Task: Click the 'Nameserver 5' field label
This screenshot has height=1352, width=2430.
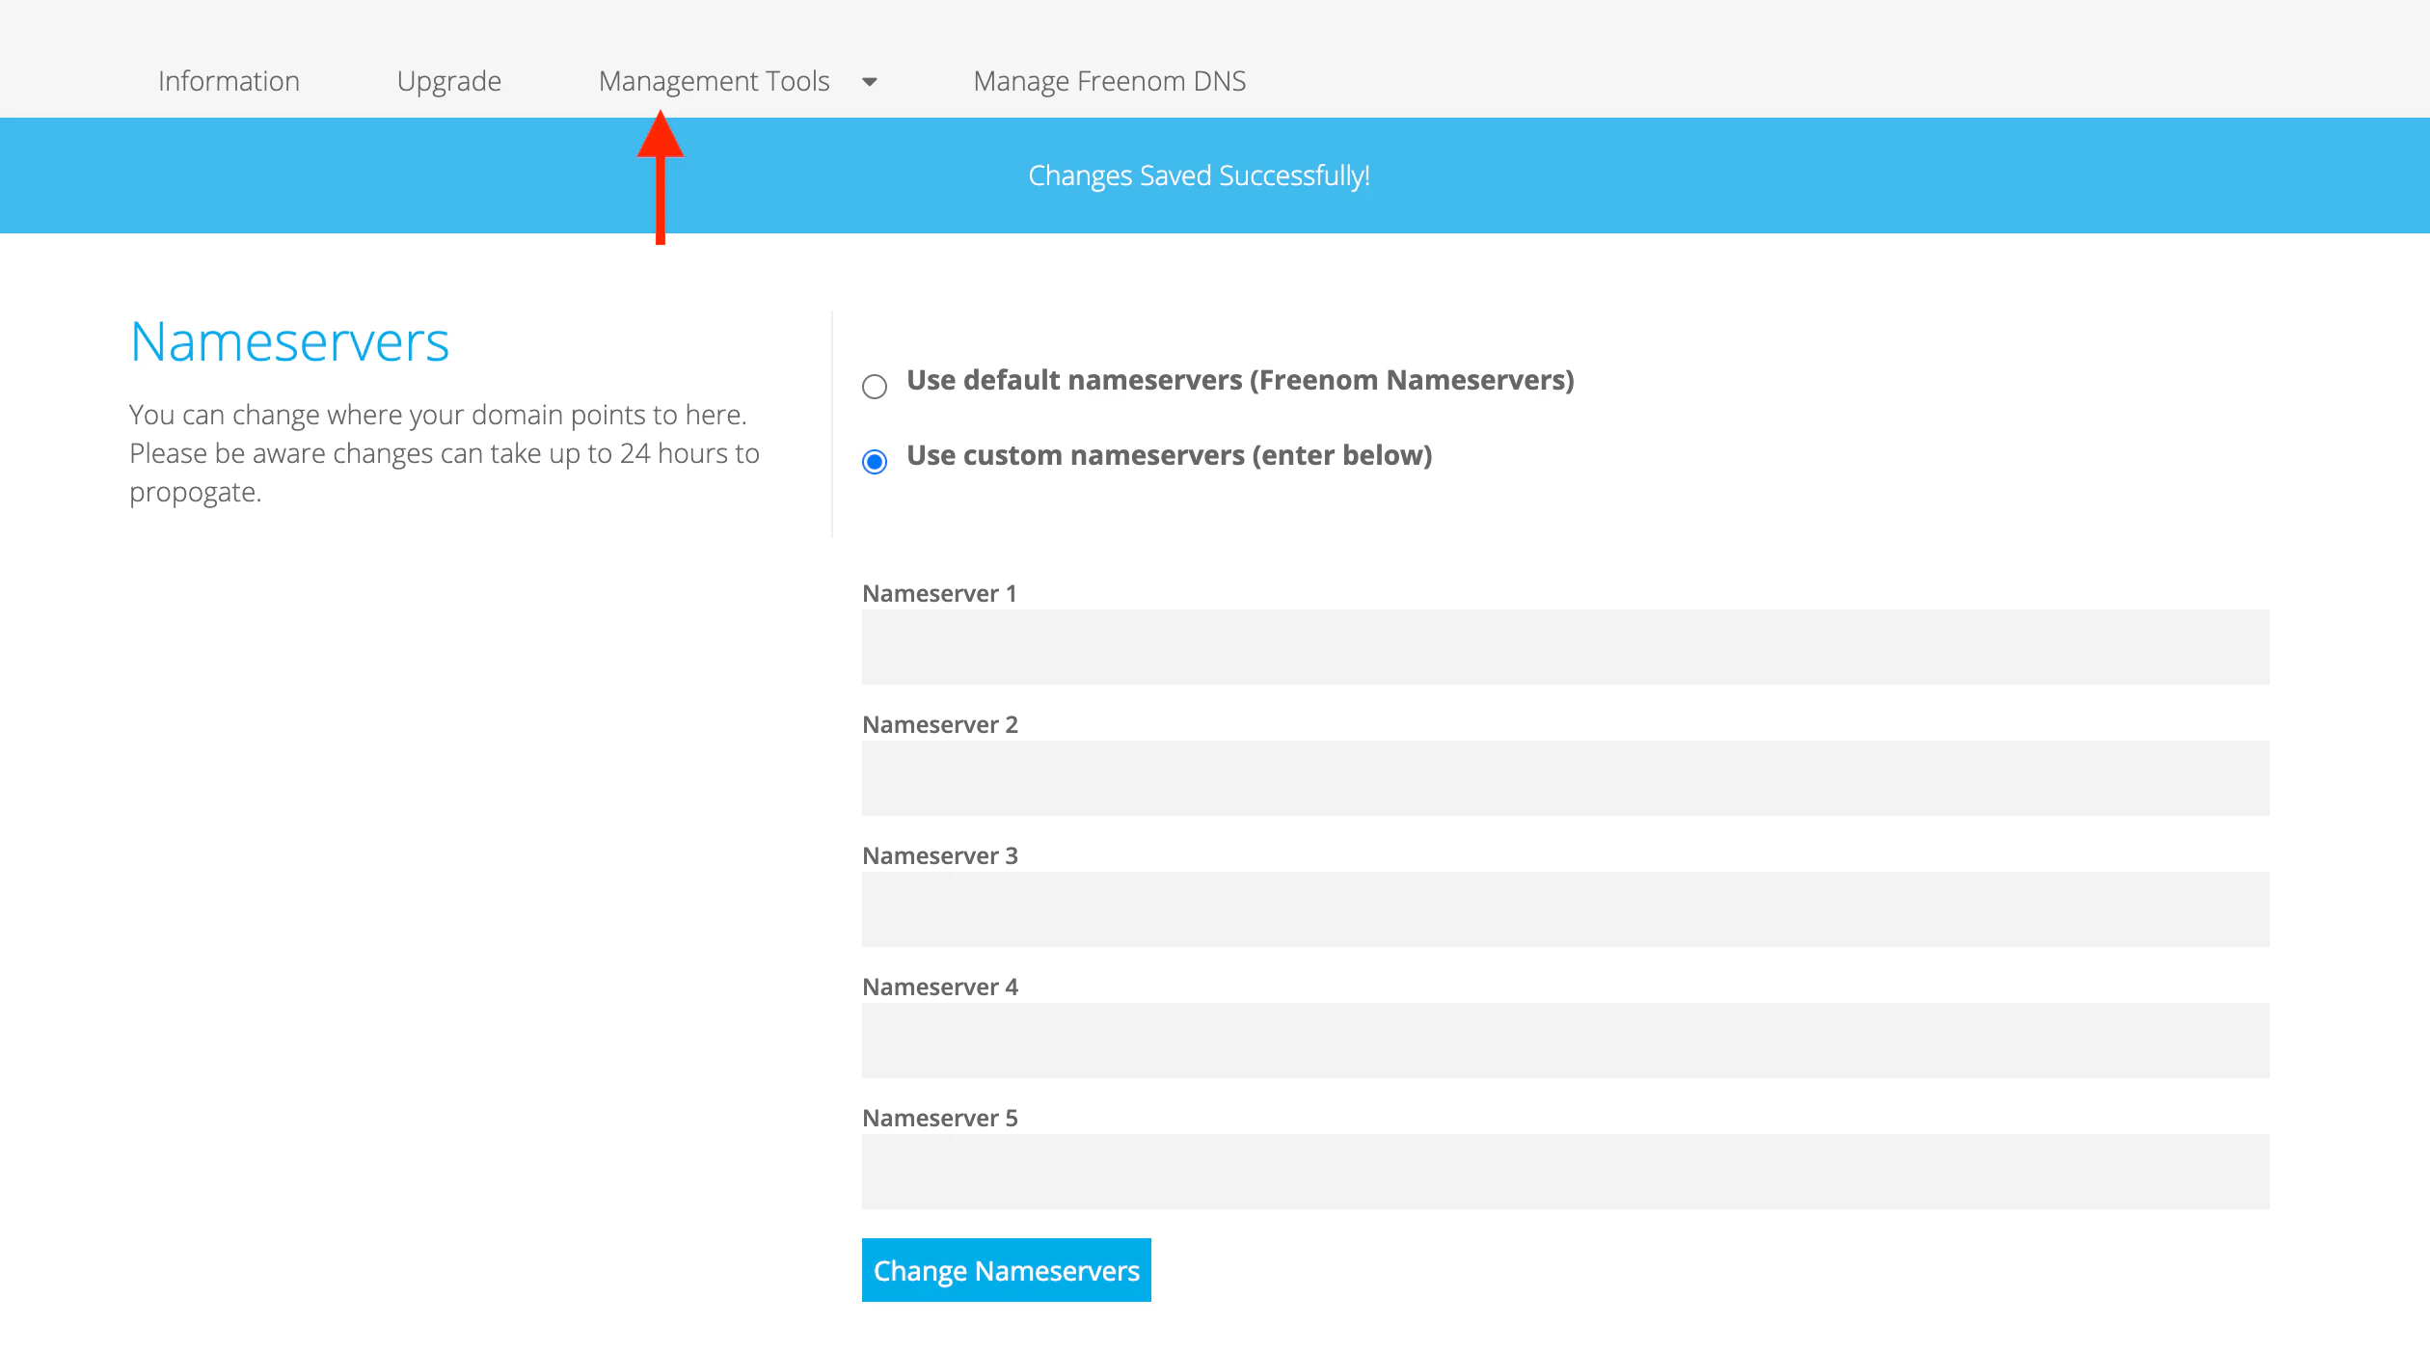Action: coord(940,1118)
